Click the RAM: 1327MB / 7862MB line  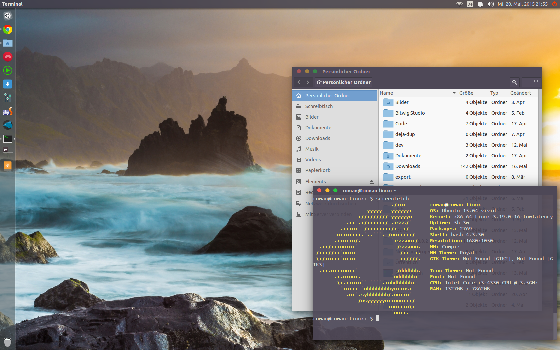460,289
